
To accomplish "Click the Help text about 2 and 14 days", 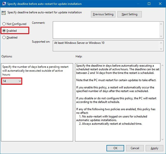I will click(x=118, y=69).
